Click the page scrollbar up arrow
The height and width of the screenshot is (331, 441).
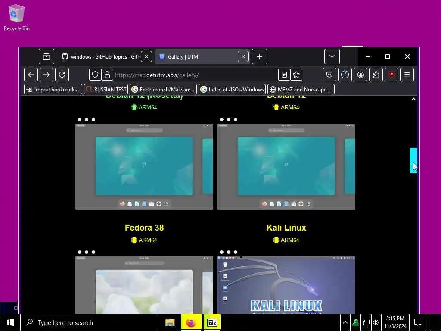413,99
